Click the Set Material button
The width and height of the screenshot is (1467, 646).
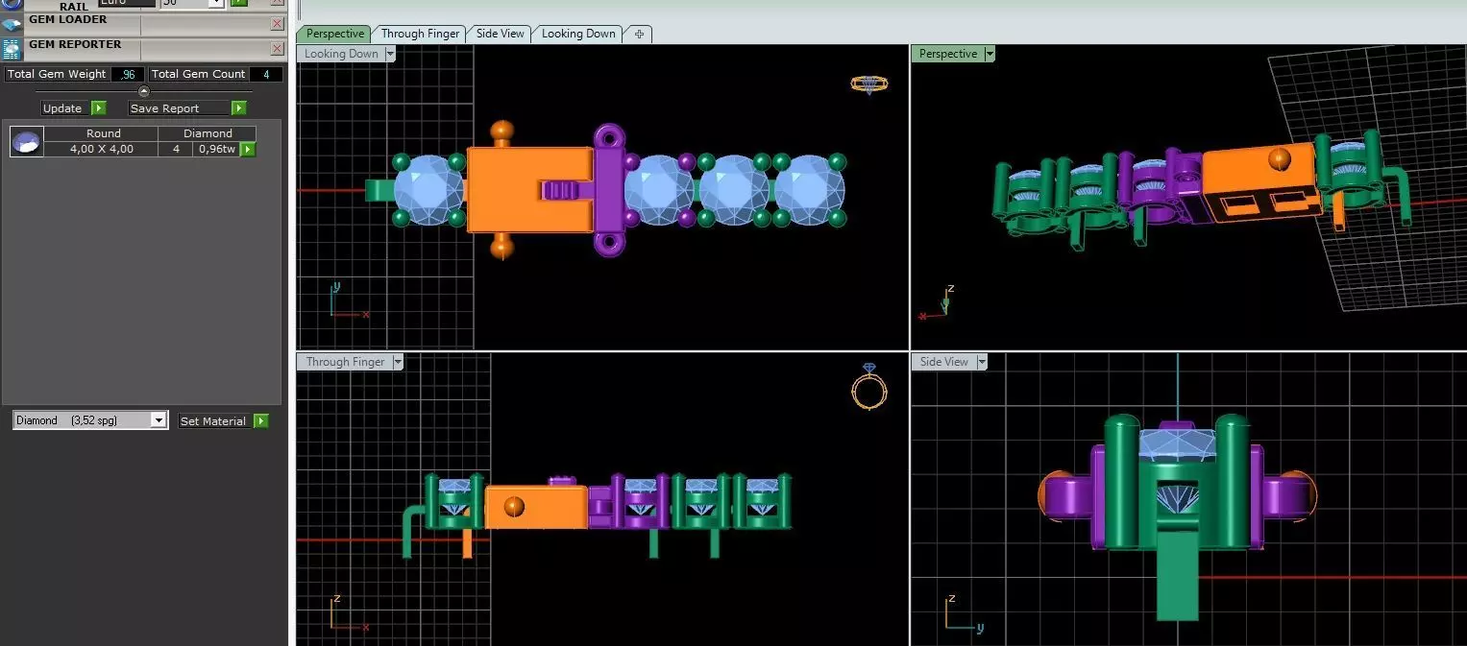(214, 420)
